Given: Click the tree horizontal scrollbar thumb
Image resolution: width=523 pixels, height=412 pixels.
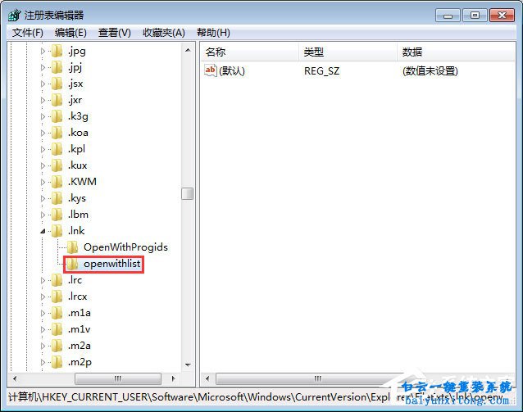Looking at the screenshot, I should click(118, 378).
